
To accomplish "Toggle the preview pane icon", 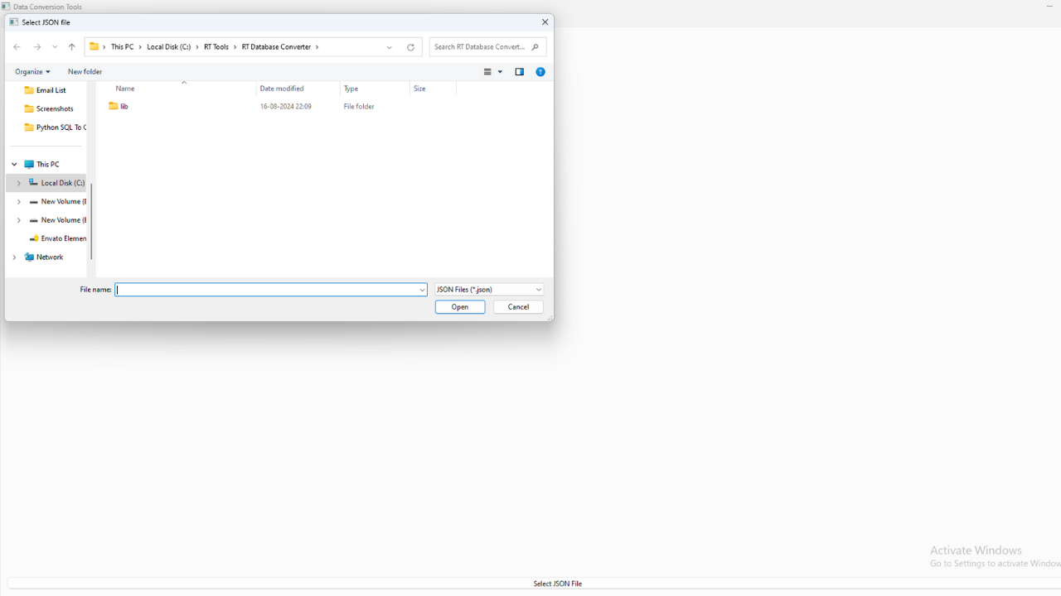I will tap(519, 72).
